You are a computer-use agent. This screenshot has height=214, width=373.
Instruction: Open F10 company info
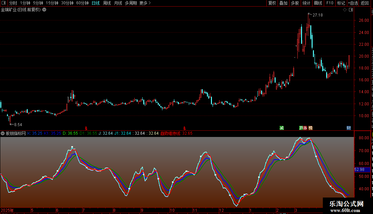coord(330,3)
